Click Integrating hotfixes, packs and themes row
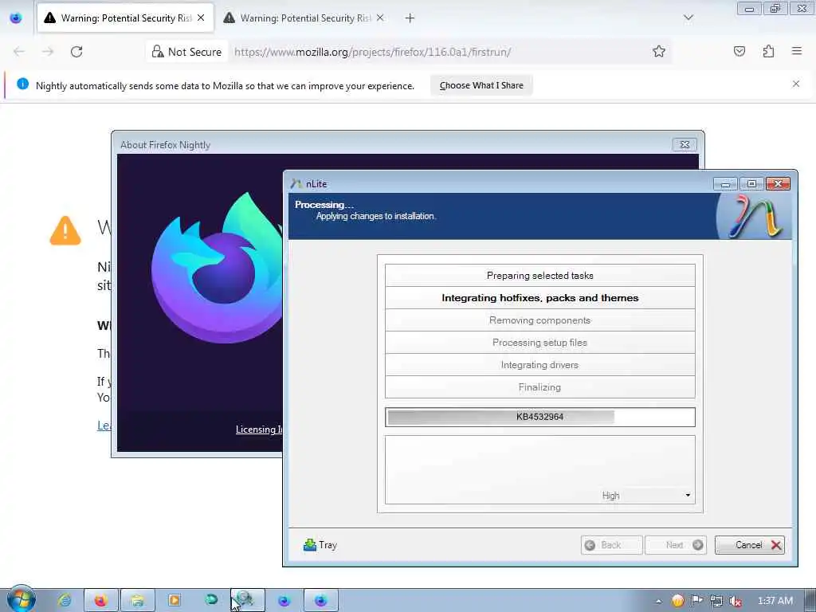 (539, 298)
